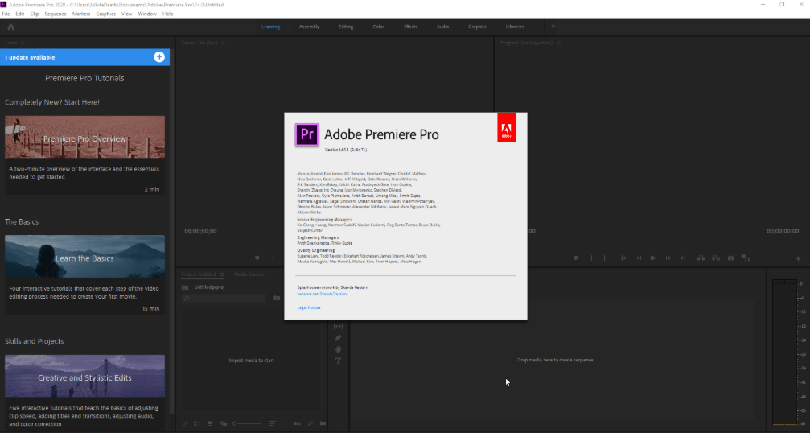Open Source monitor panel menu
Viewport: 810px width, 433px height.
pyautogui.click(x=223, y=43)
